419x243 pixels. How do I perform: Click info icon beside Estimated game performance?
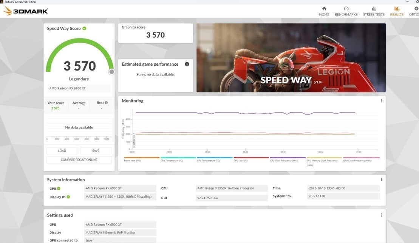187,64
